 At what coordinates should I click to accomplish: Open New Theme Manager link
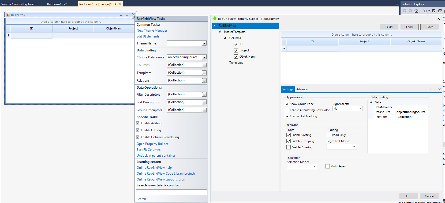click(152, 31)
